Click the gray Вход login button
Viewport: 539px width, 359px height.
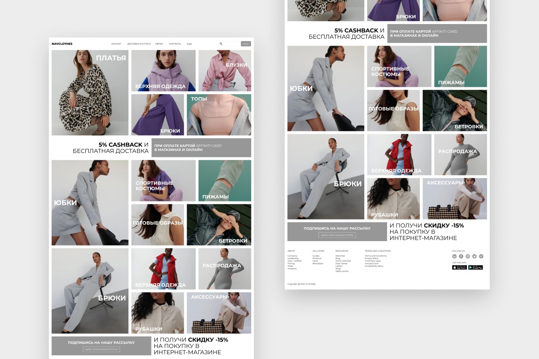tap(246, 44)
